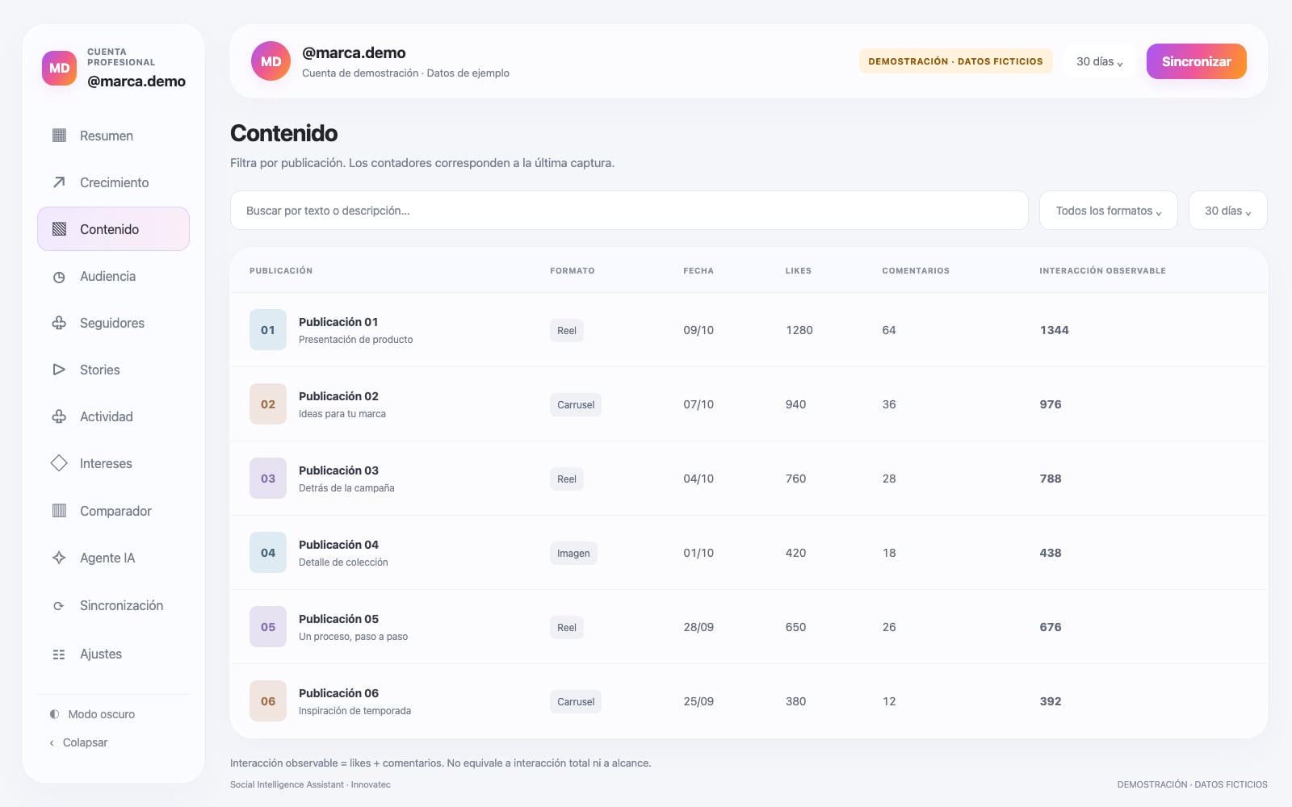The width and height of the screenshot is (1292, 807).
Task: Select the 03 thumbnail of Publicación 03
Action: click(x=268, y=479)
